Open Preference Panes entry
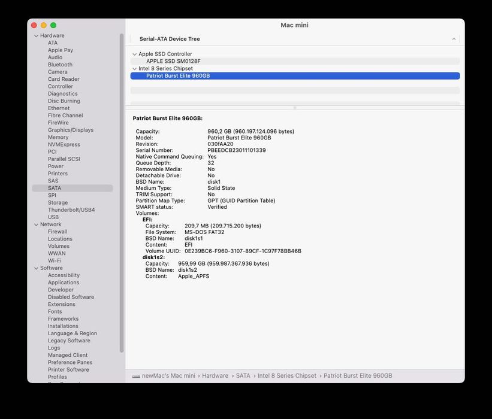492x419 pixels. click(x=70, y=362)
